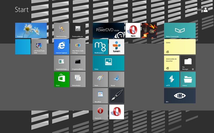214x133 pixels.
Task: Open the dark paintbrush tile beside WordPad
Action: pyautogui.click(x=117, y=96)
